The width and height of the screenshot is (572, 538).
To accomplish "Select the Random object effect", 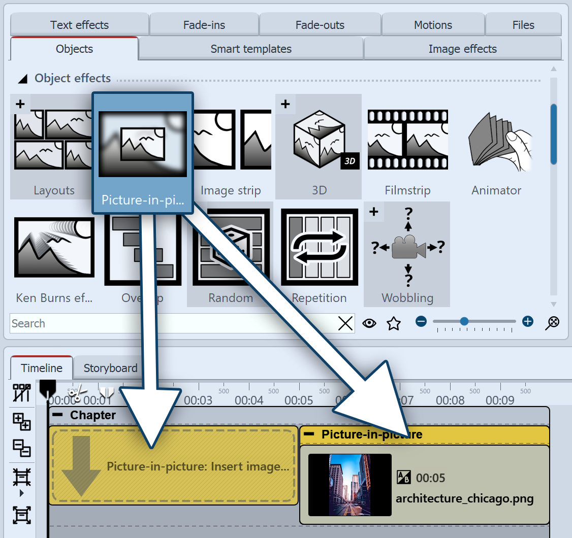I will click(230, 254).
